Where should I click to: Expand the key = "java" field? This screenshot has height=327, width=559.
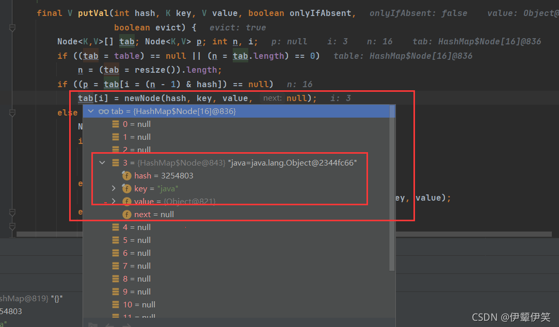point(114,188)
